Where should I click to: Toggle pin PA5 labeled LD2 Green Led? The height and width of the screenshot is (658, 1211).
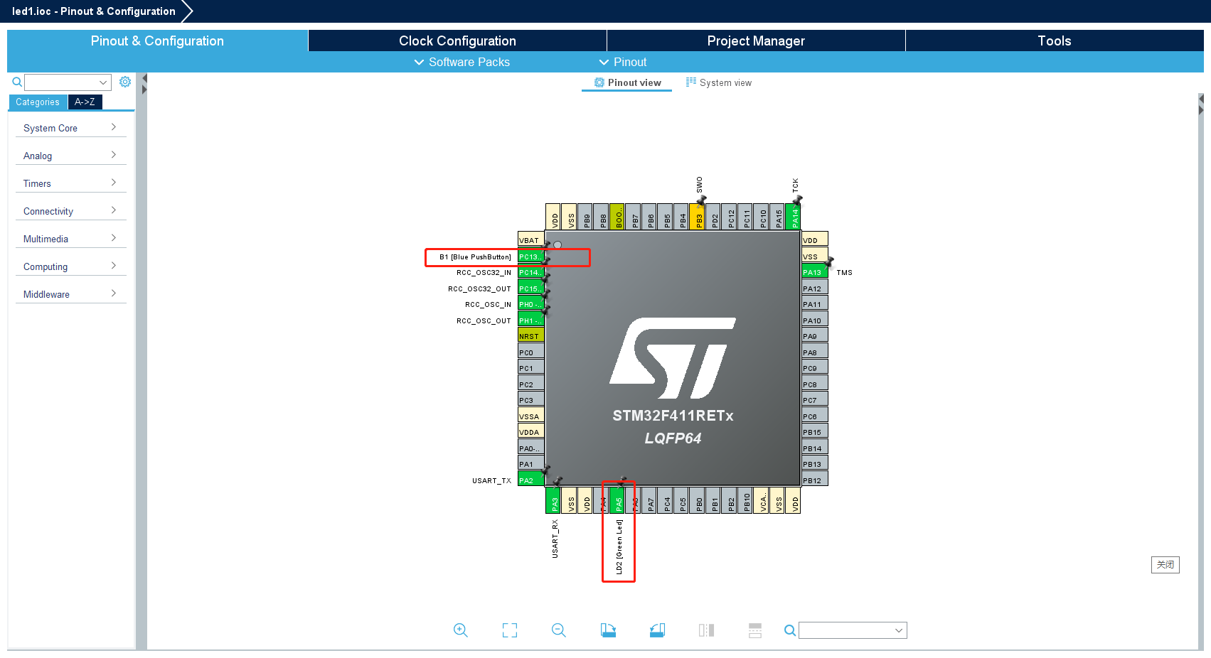[618, 500]
